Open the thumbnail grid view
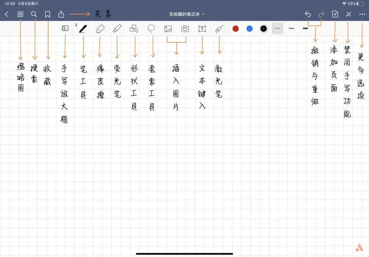Viewport: 369px width, 257px height. [x=21, y=14]
